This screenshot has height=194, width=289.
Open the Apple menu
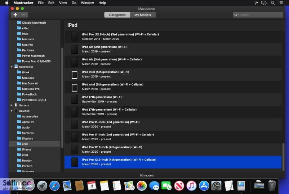(x=7, y=3)
